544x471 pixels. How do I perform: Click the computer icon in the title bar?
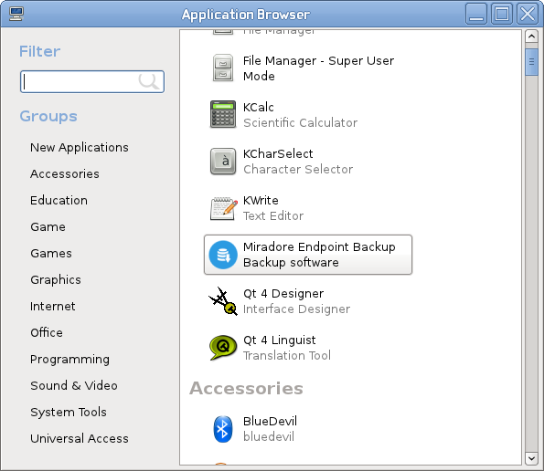click(16, 14)
